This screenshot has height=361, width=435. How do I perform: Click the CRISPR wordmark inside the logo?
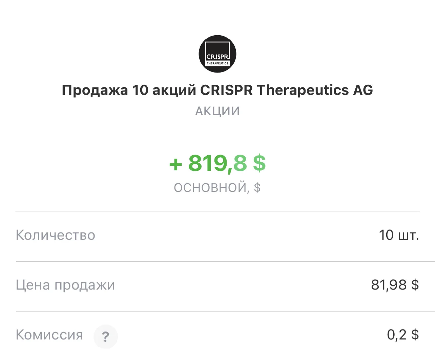click(x=217, y=57)
